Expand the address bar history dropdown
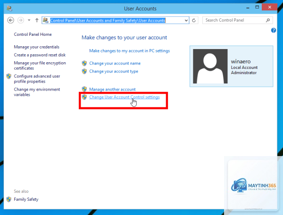This screenshot has width=283, height=215. point(186,20)
